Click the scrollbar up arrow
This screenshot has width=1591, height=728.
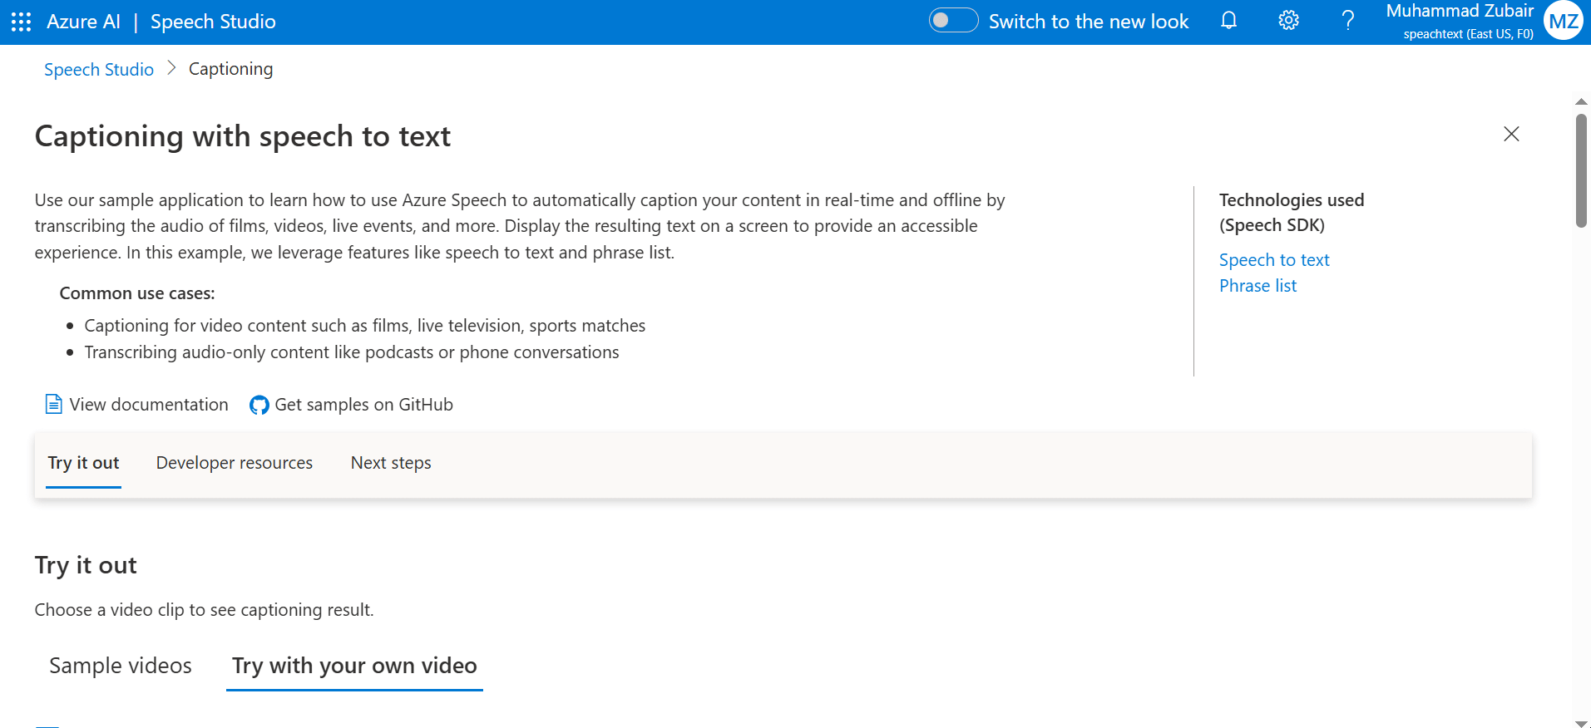tap(1581, 102)
